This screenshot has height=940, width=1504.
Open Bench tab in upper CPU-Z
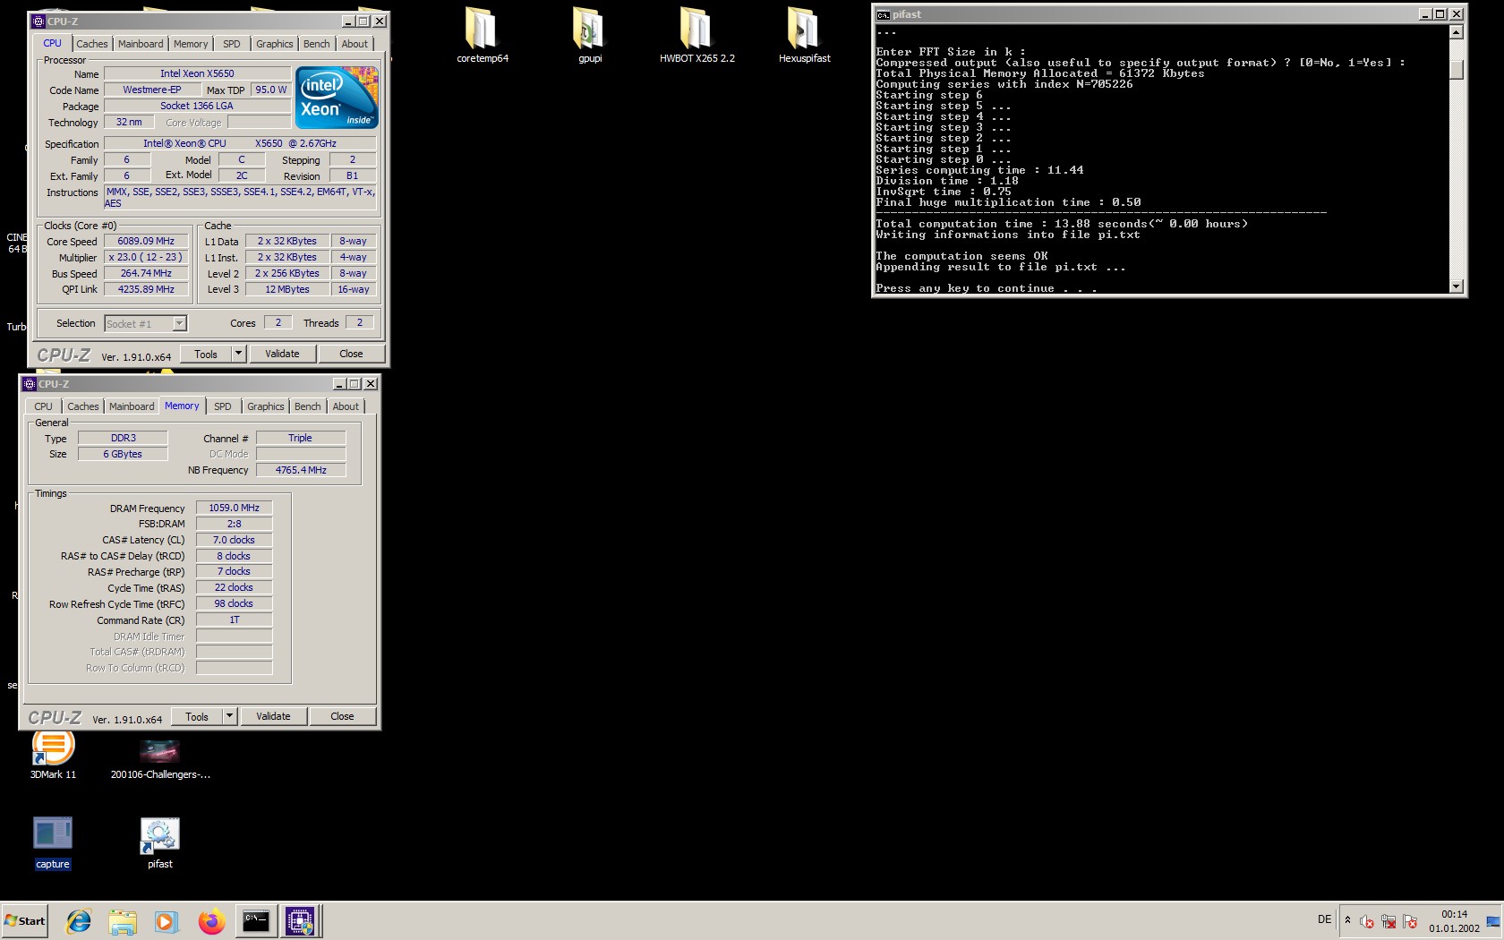316,44
